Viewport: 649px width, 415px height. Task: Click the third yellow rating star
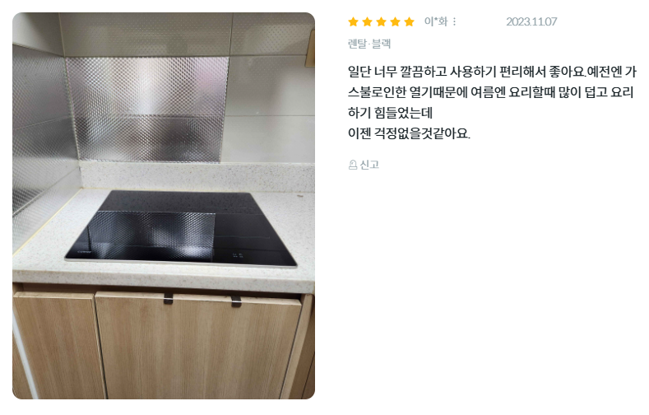pos(381,21)
